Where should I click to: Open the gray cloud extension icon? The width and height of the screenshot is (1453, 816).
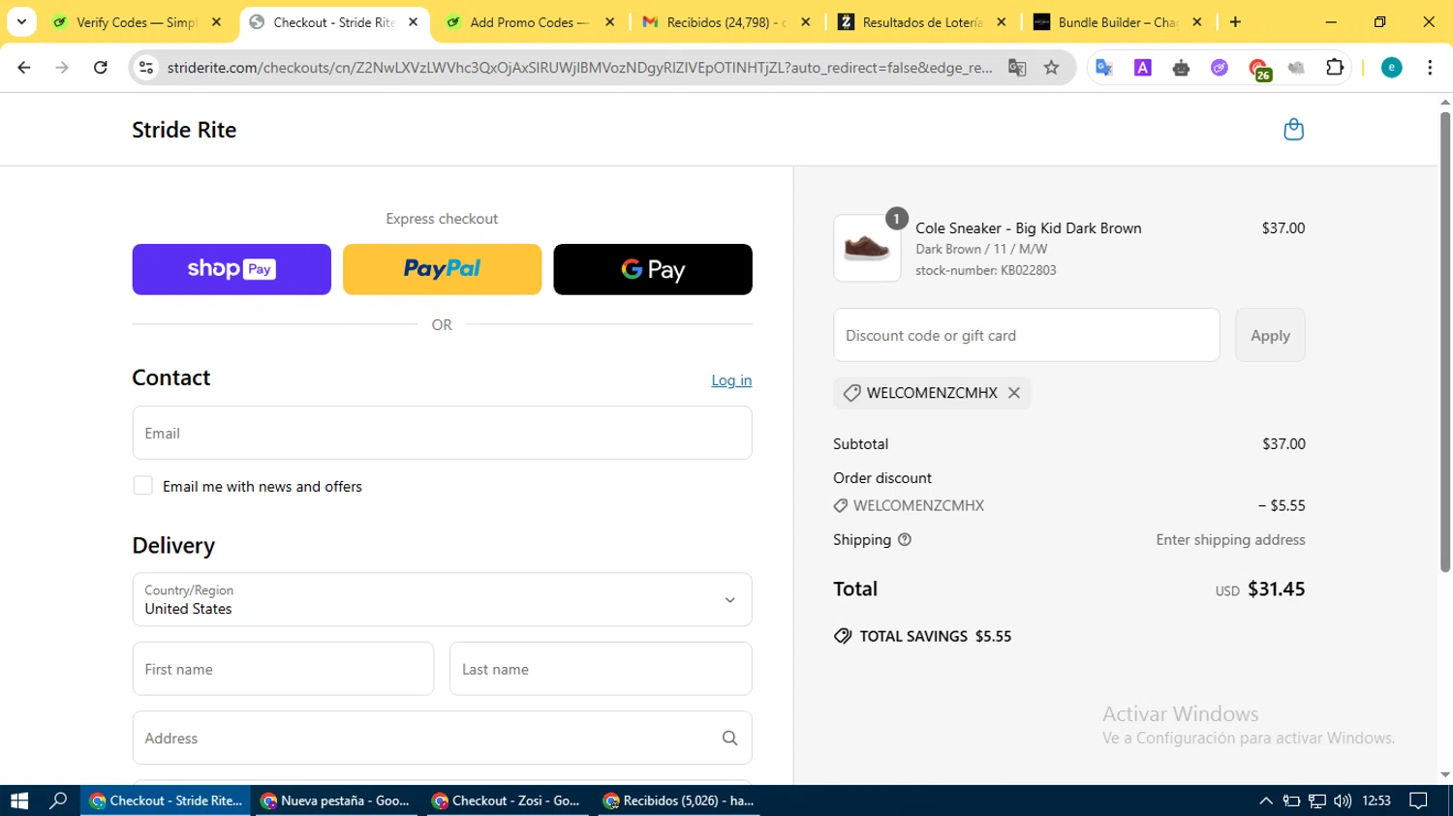click(1296, 68)
